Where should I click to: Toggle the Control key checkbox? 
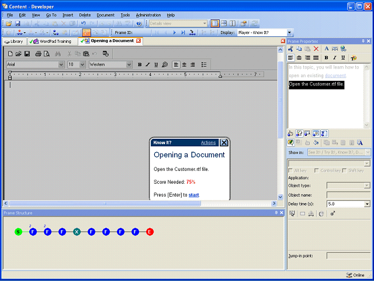317,170
